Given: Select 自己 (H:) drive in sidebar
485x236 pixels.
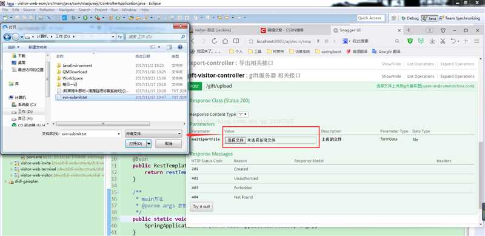Looking at the screenshot, I should click(x=22, y=119).
